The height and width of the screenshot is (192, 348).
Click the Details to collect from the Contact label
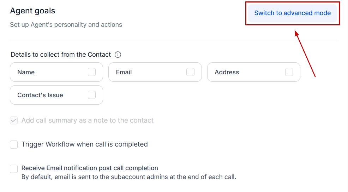click(x=61, y=55)
